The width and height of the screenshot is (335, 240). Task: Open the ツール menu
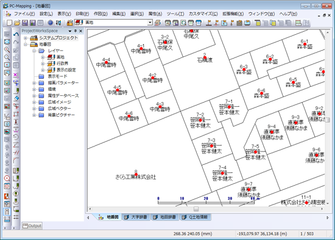point(175,14)
